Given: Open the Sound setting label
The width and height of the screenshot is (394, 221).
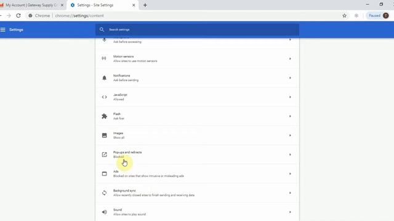Looking at the screenshot, I should 118,210.
